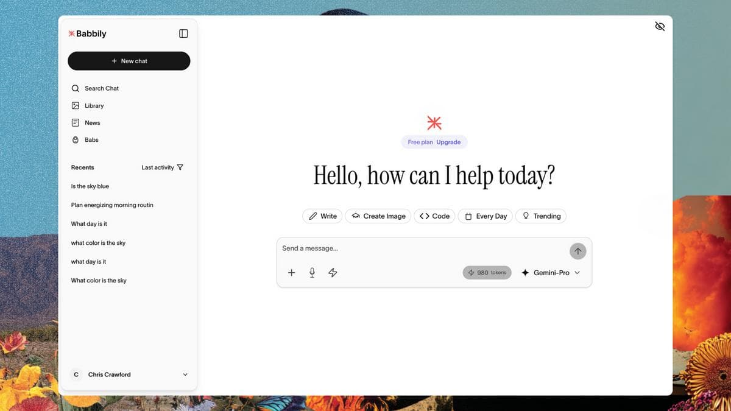This screenshot has width=731, height=411.
Task: Click the red asterisk logo above greeting
Action: click(x=434, y=122)
